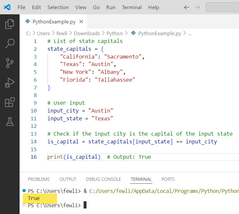Image resolution: width=239 pixels, height=214 pixels.
Task: Click the command center search box
Action: click(222, 7)
